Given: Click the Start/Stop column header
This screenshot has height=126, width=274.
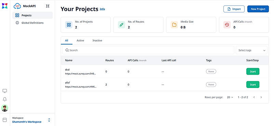Looking at the screenshot, I should pyautogui.click(x=252, y=60).
